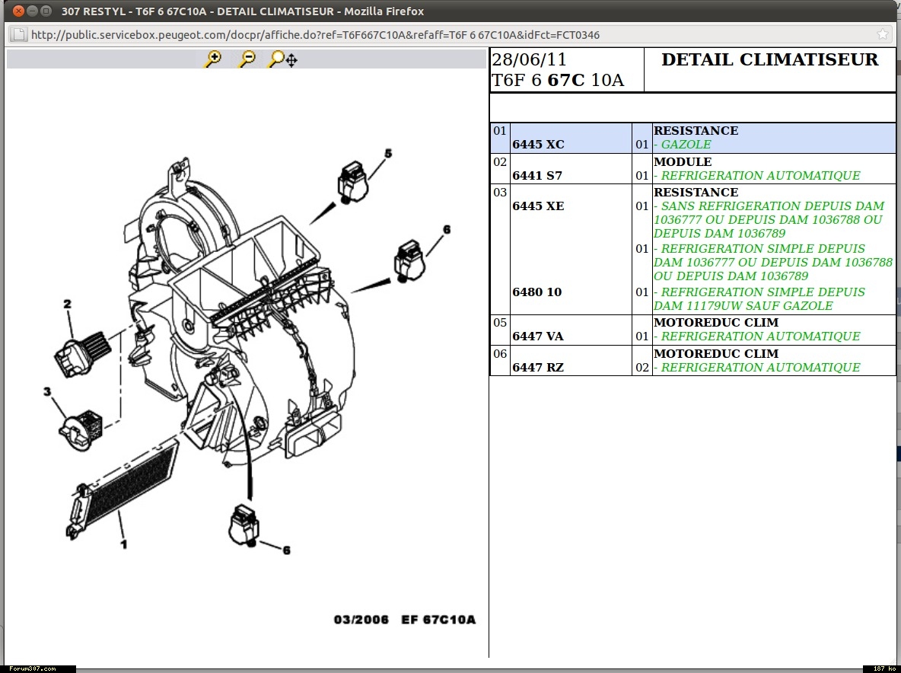Click RESISTANCE label in row 01
The width and height of the screenshot is (901, 673).
coord(696,130)
